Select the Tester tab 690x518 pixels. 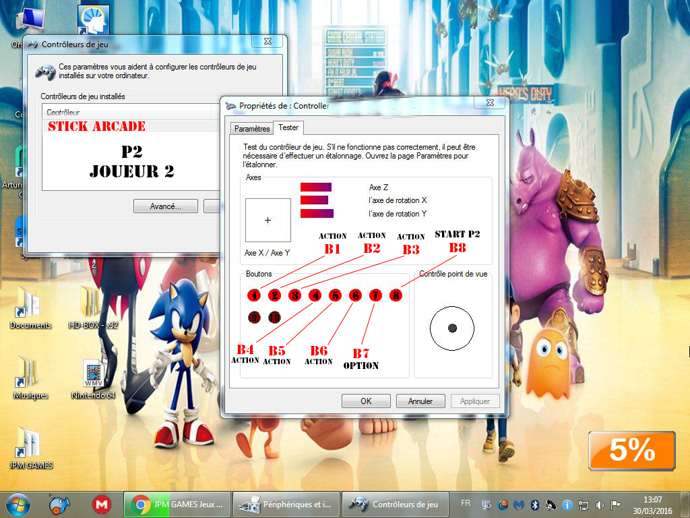click(288, 127)
